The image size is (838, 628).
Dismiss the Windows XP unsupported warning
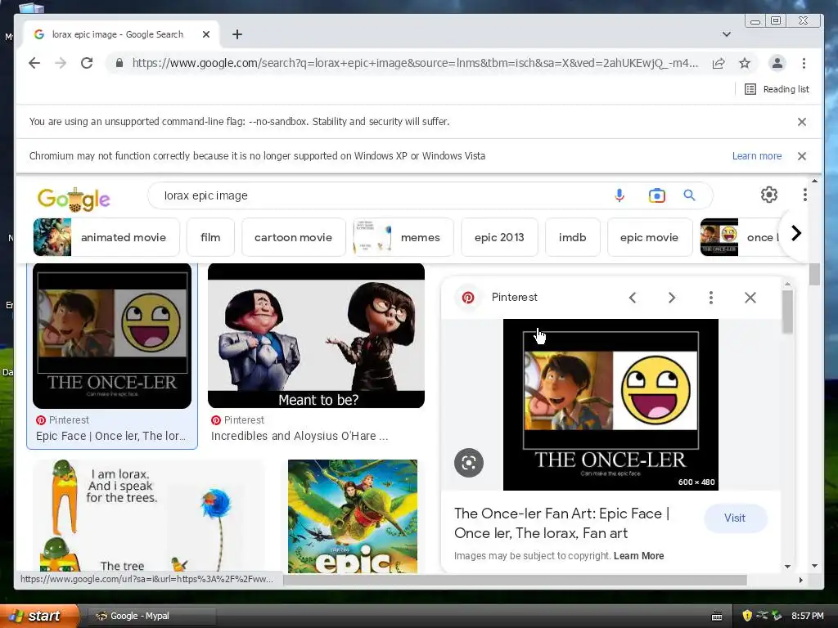[802, 156]
